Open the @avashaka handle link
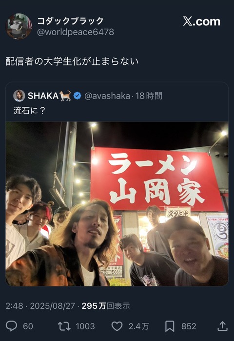Image resolution: width=234 pixels, height=341 pixels. click(107, 96)
